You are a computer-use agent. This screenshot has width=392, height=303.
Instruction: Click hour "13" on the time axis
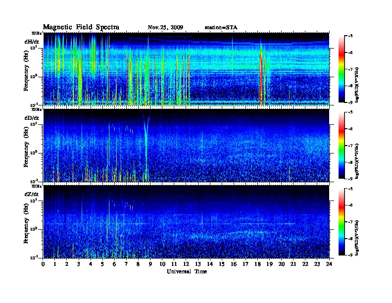(x=198, y=264)
